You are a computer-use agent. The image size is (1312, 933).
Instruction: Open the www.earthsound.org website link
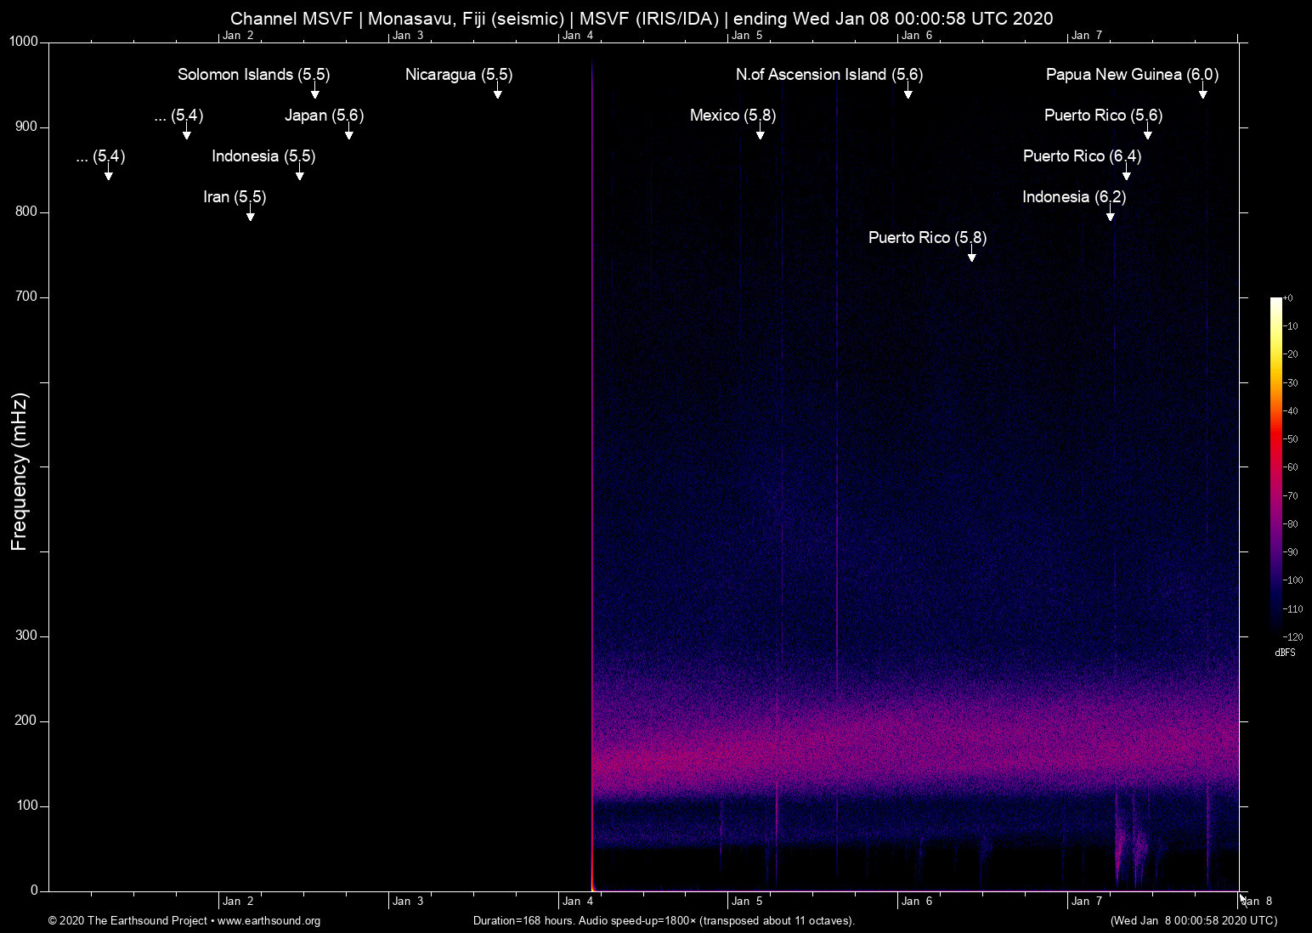269,921
